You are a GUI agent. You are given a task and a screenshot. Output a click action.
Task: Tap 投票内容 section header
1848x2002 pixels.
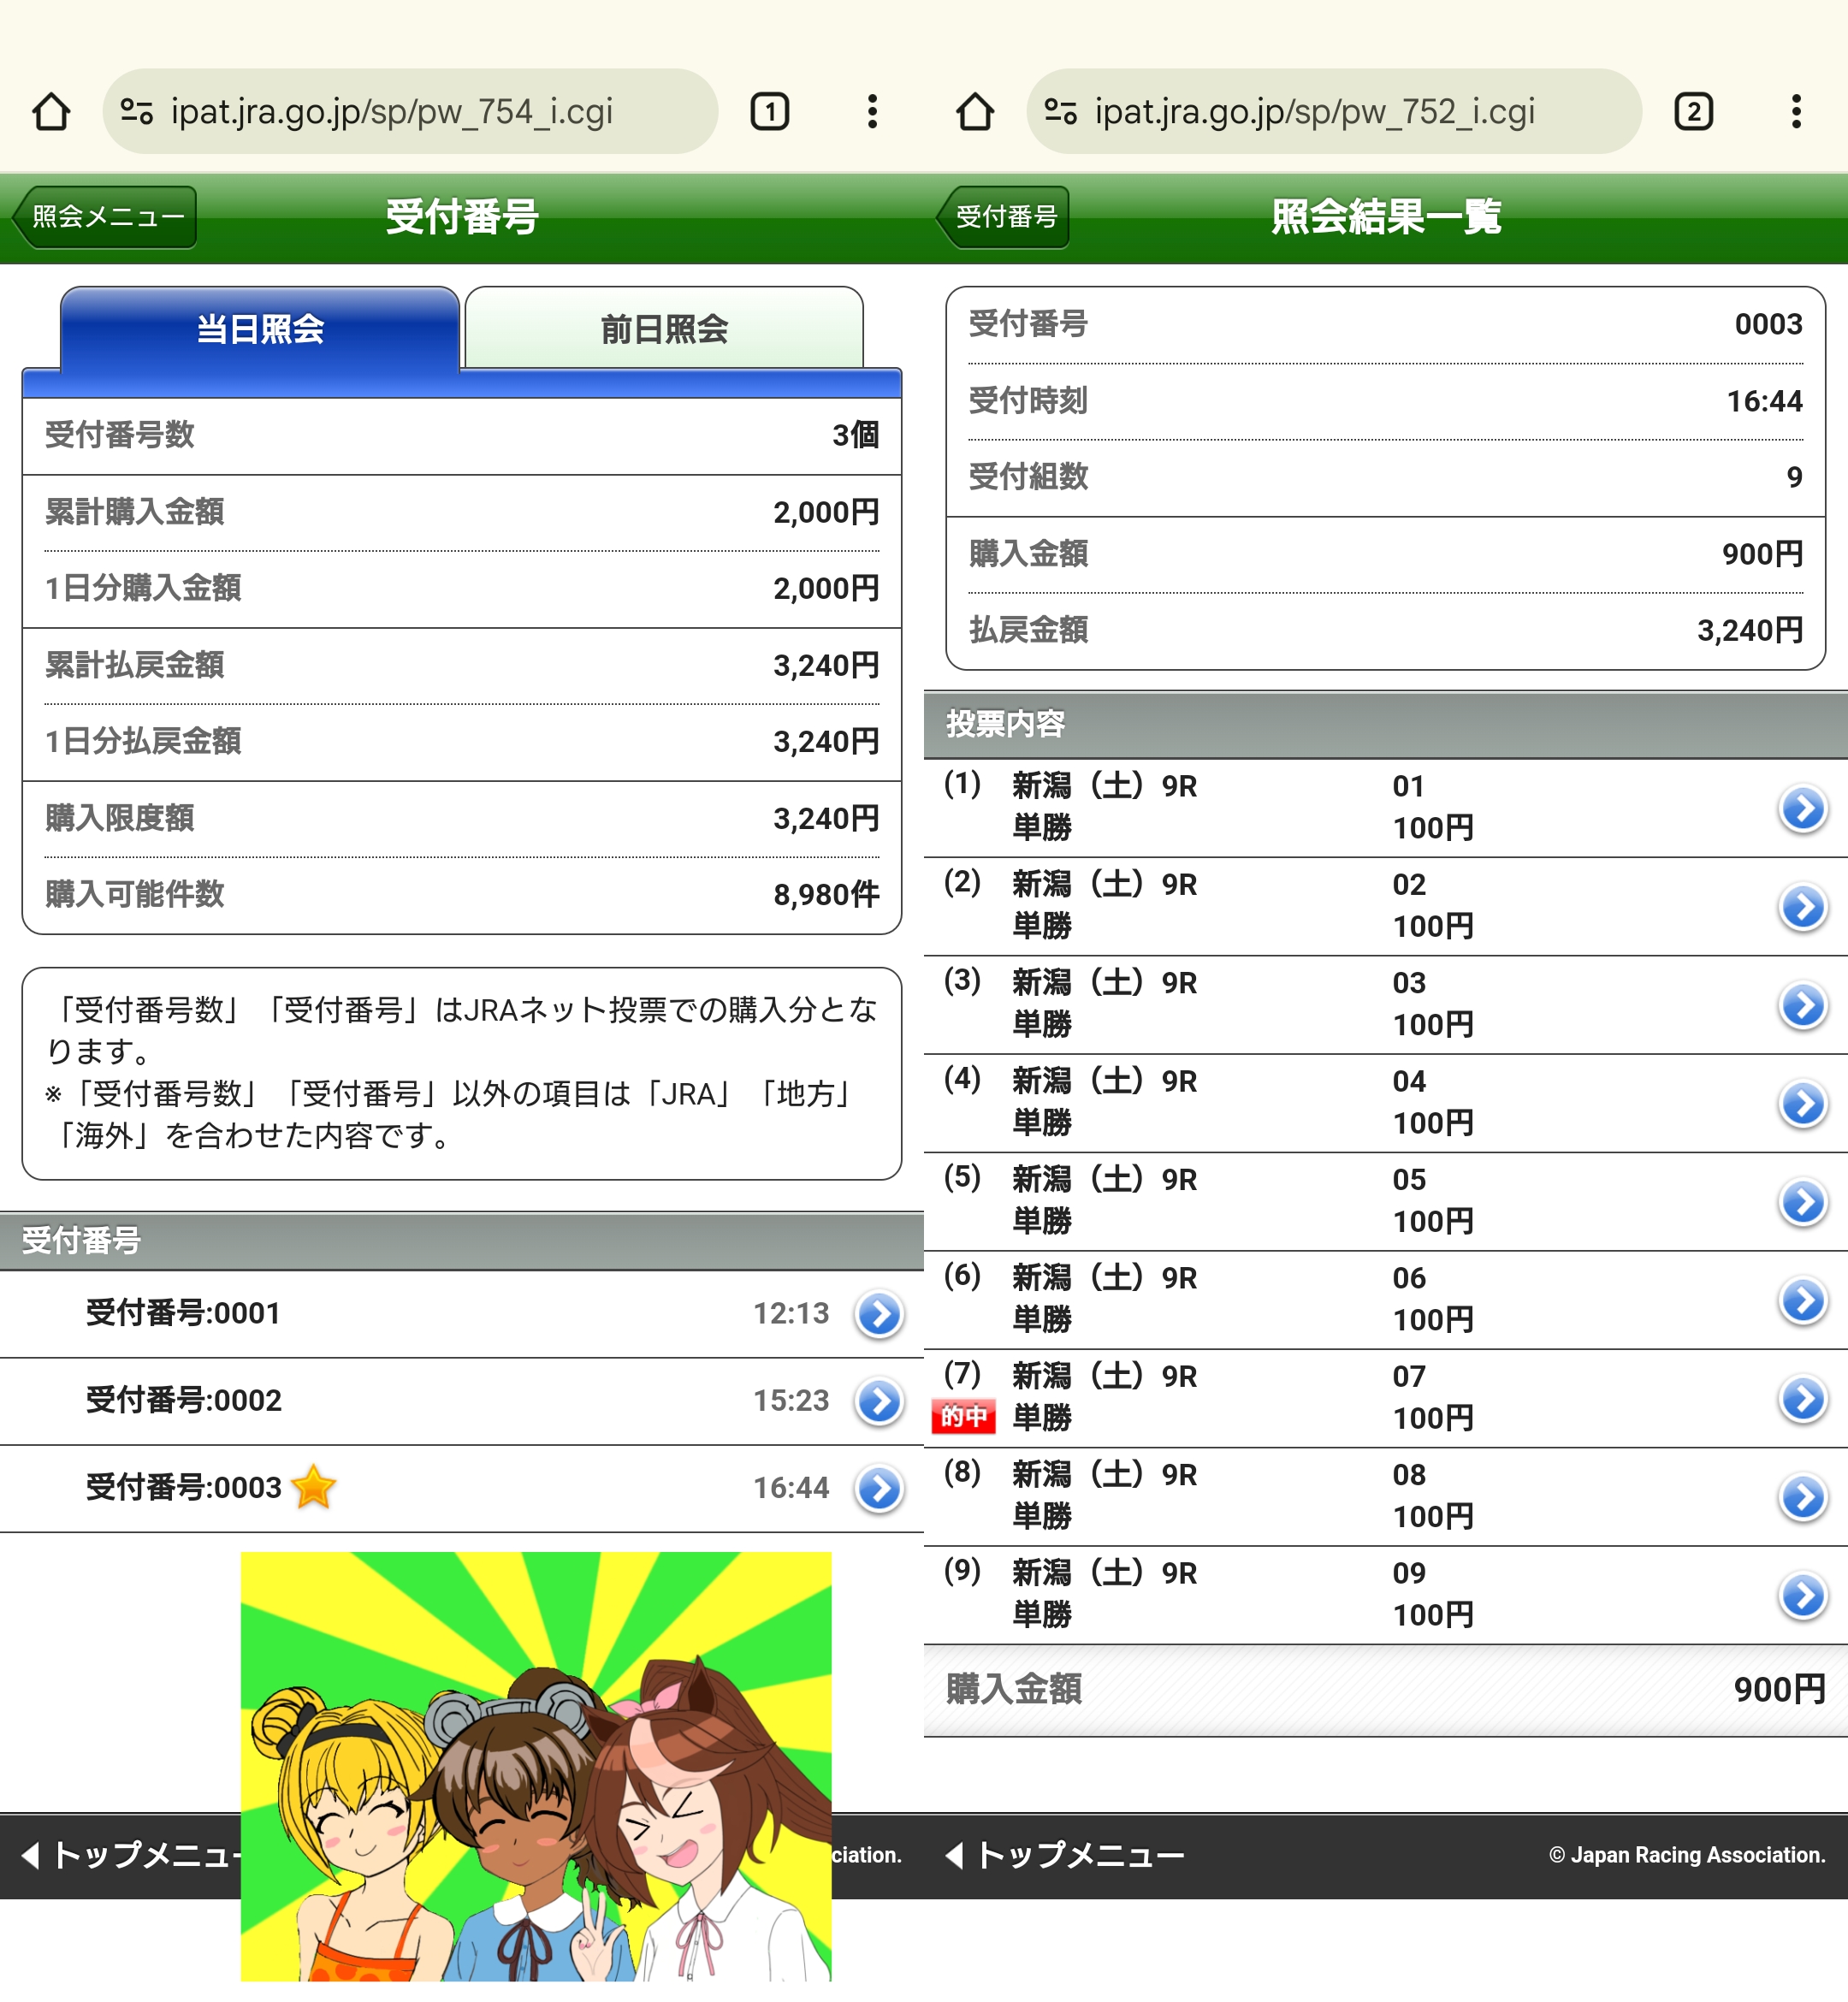pos(1386,724)
